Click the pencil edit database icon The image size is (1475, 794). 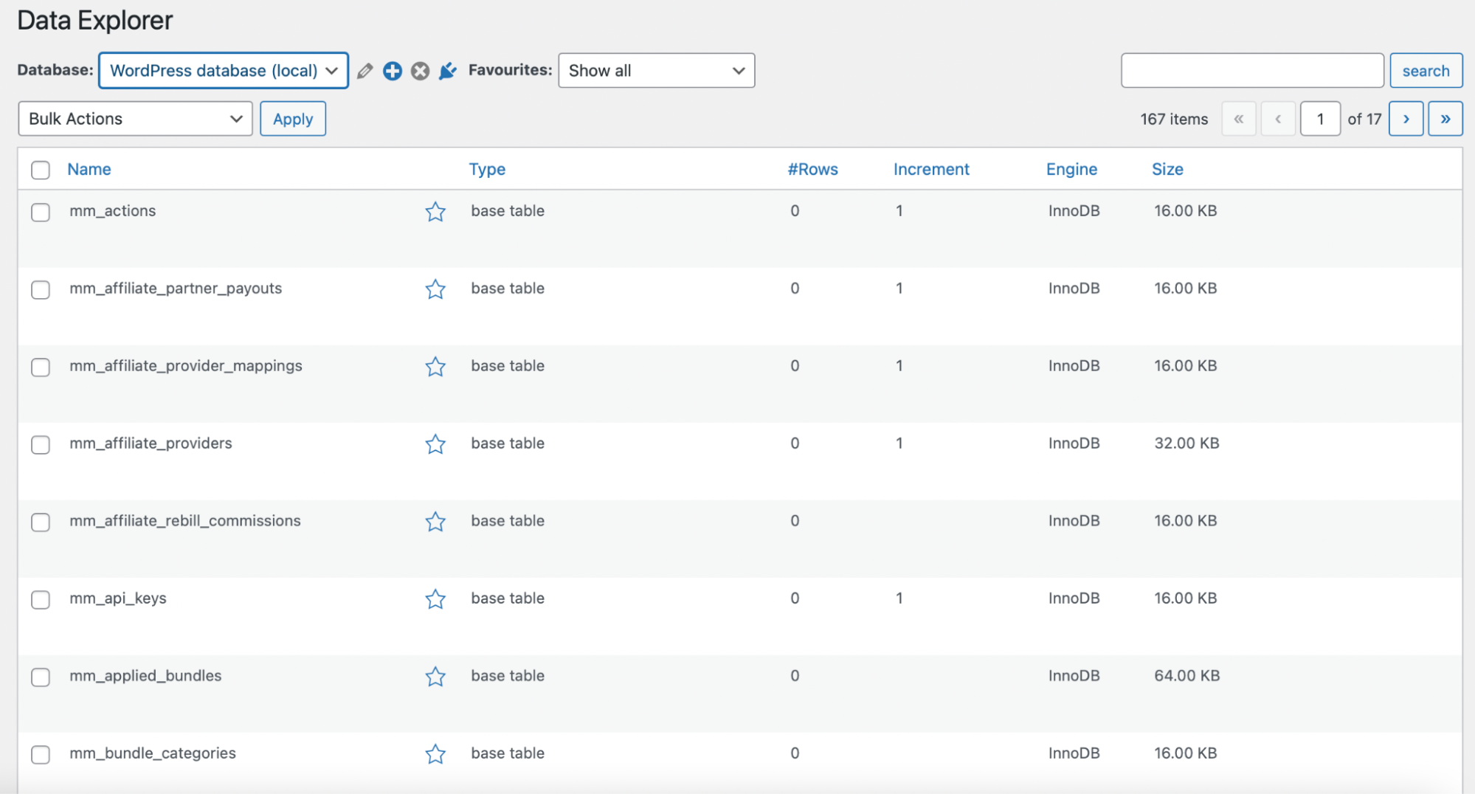pyautogui.click(x=365, y=71)
